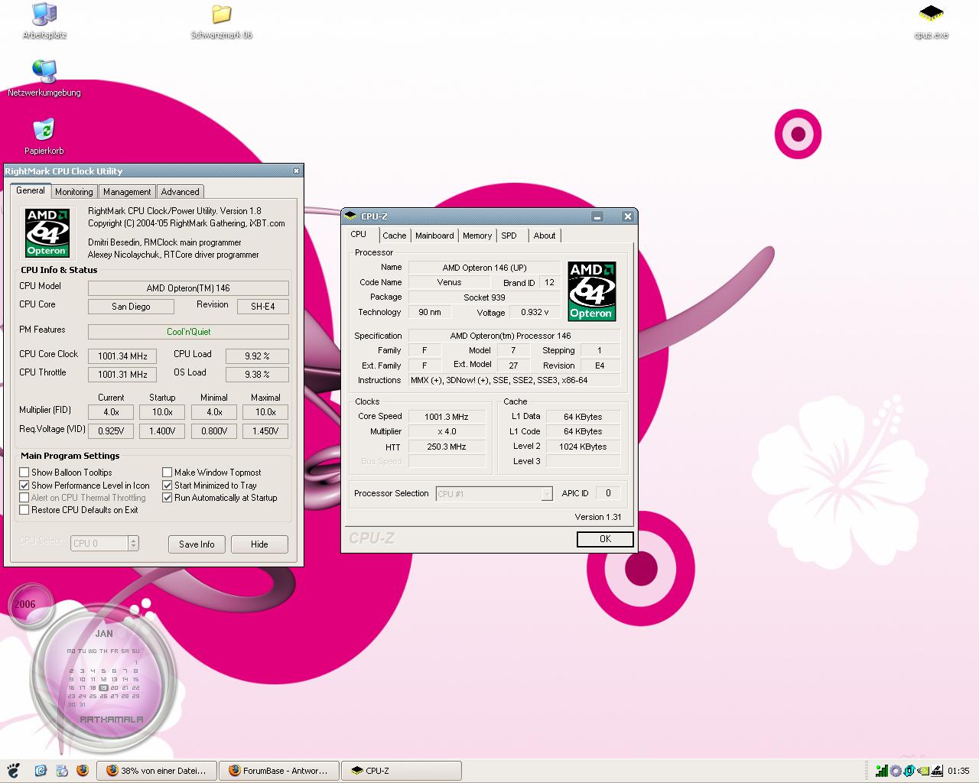Click the Revision SH-E4 value
The height and width of the screenshot is (783, 979).
[x=262, y=307]
